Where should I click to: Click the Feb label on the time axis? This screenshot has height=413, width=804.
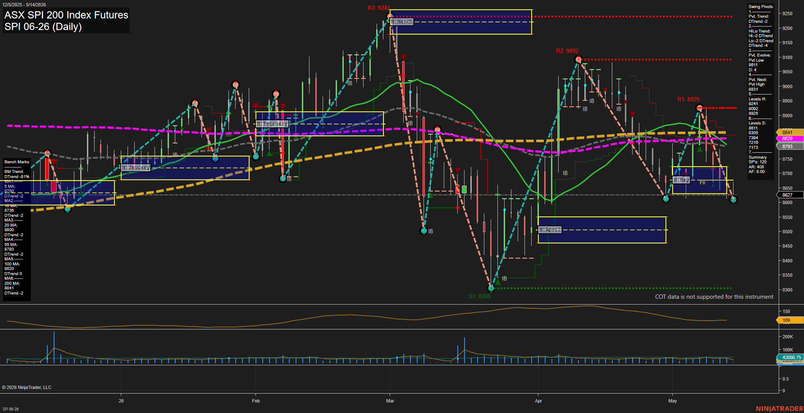[256, 401]
